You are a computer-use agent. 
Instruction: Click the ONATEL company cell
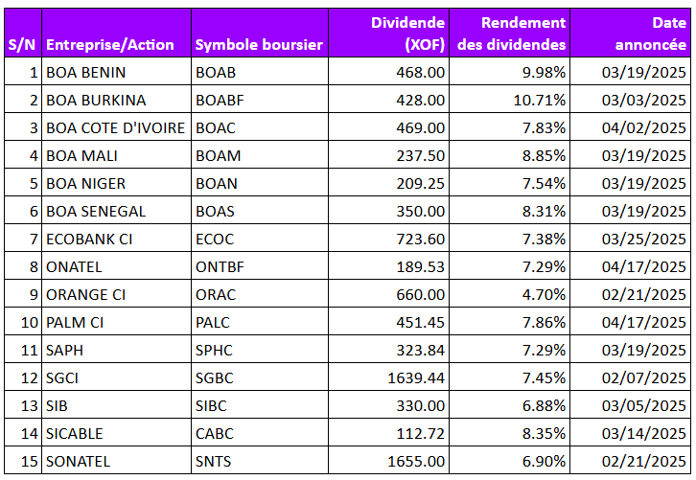point(116,266)
